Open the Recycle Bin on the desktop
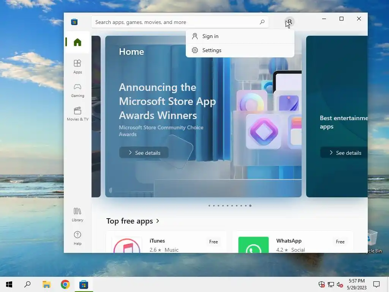 [374, 241]
